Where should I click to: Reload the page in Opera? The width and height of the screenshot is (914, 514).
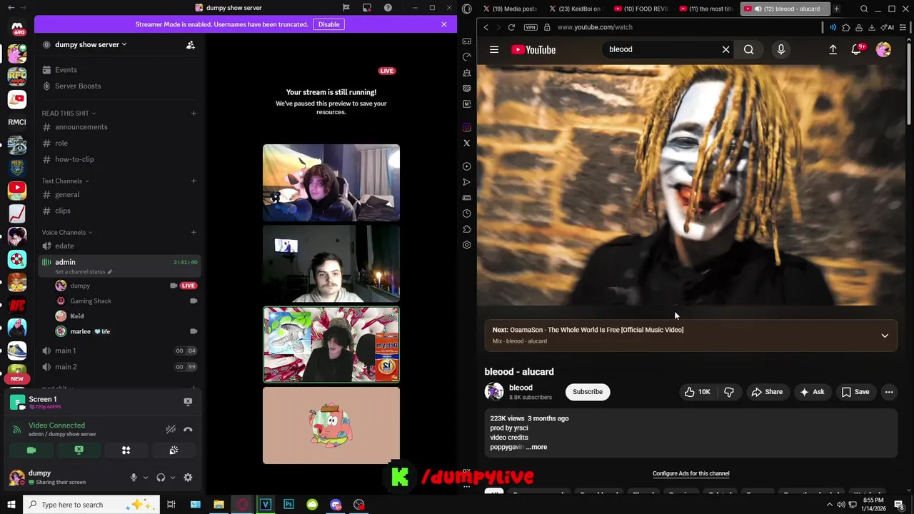tap(511, 27)
